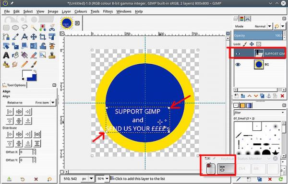Select the Scissors Select tool
This screenshot has width=288, height=184.
pyautogui.click(x=52, y=28)
